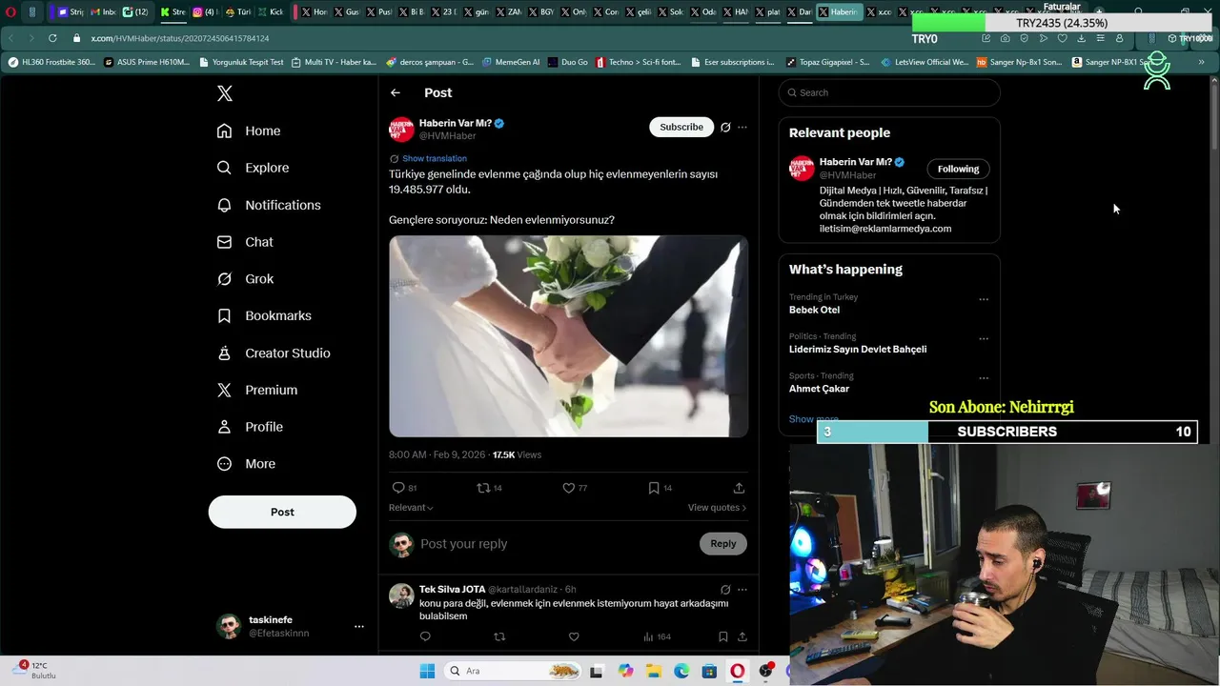Open Microsoft Edge from taskbar
The width and height of the screenshot is (1220, 686).
(681, 671)
